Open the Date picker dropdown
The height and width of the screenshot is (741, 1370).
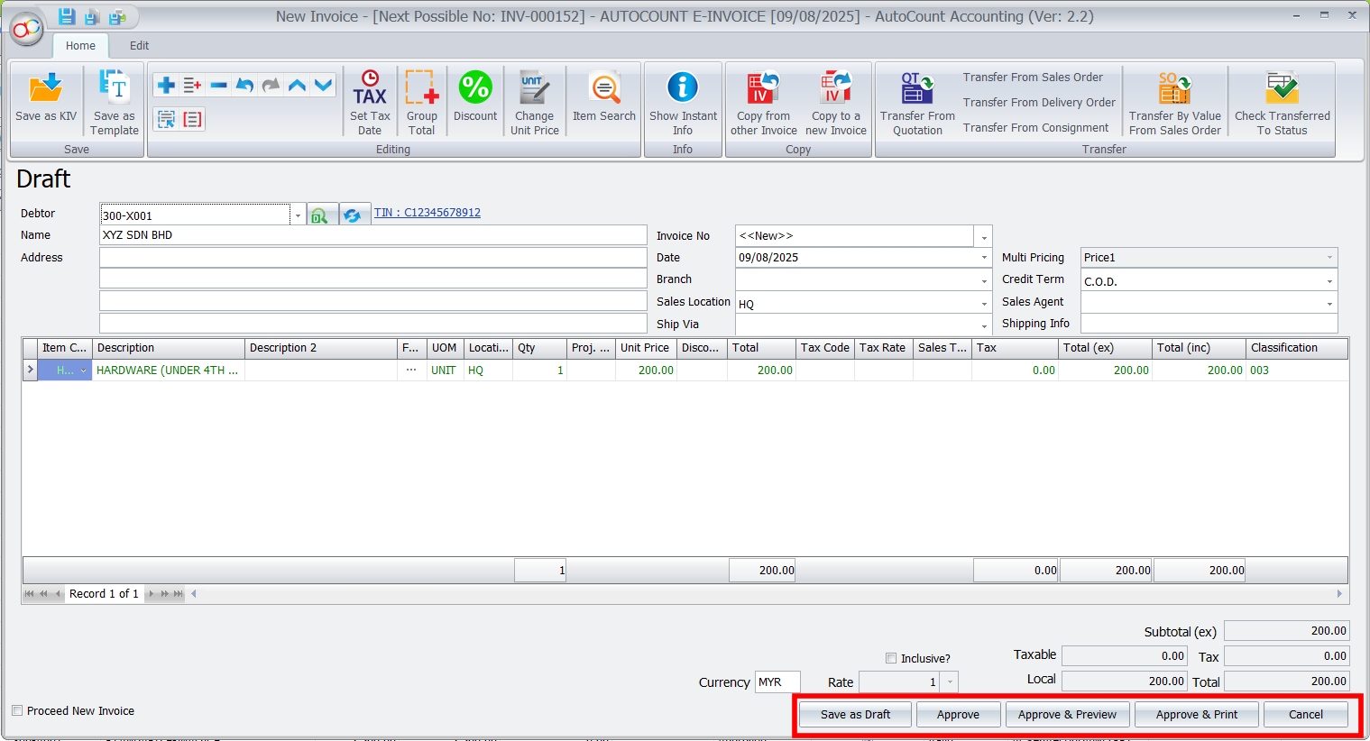984,258
